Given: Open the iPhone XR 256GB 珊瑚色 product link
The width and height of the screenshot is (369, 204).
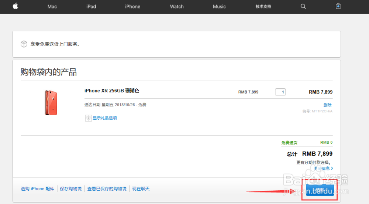Looking at the screenshot, I should click(x=112, y=91).
